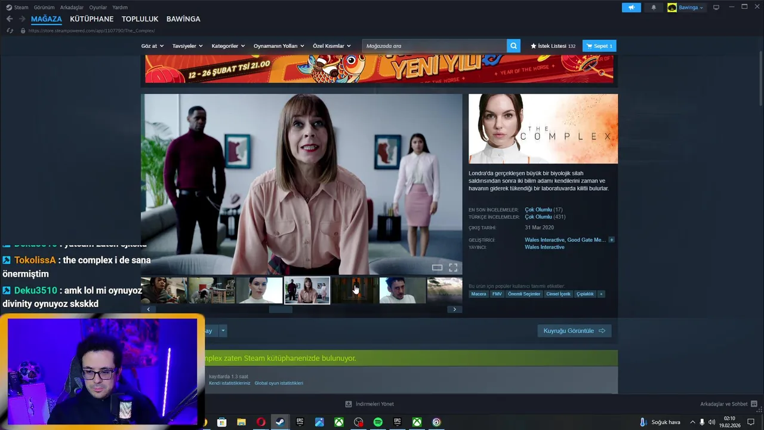Click the thumbnail strip scroll handle
Screen dimensions: 764x430
point(281,309)
